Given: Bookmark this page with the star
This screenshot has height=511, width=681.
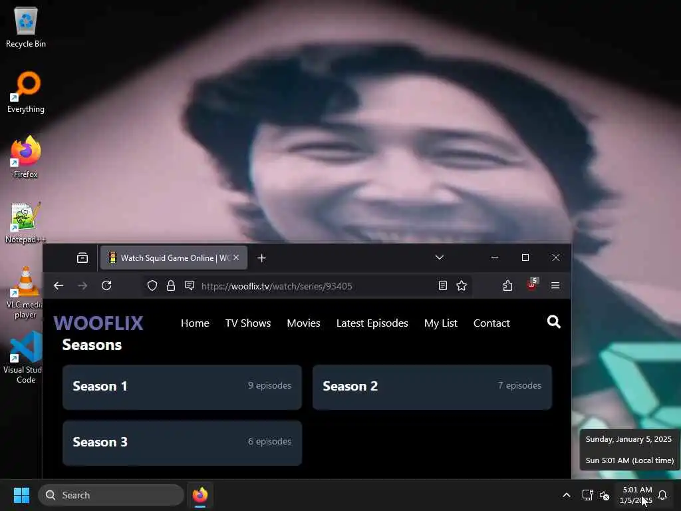Looking at the screenshot, I should point(462,285).
